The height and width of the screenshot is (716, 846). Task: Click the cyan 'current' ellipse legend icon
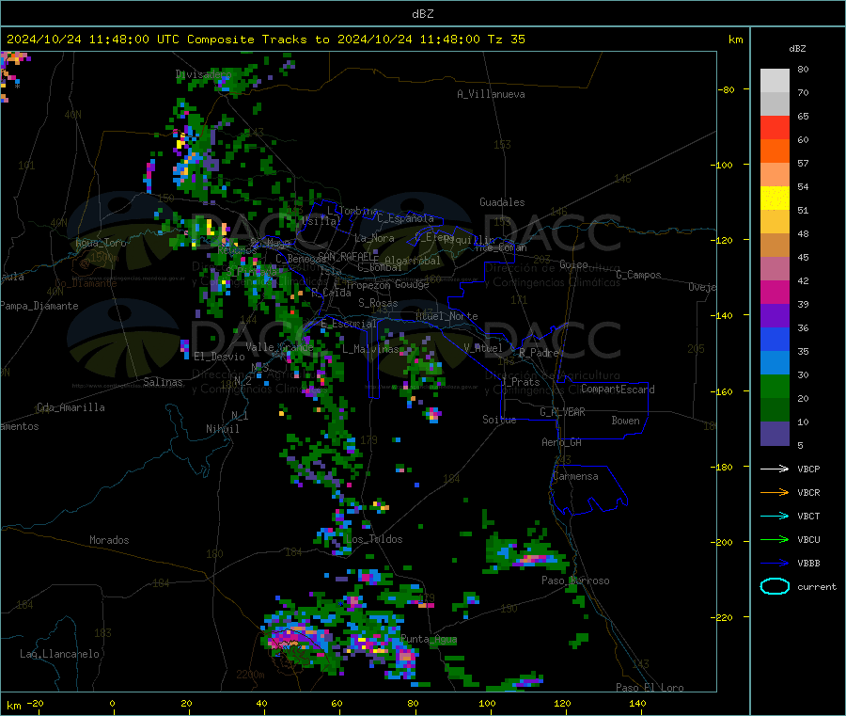[775, 586]
